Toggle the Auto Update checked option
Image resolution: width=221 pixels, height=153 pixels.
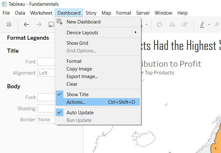click(80, 113)
